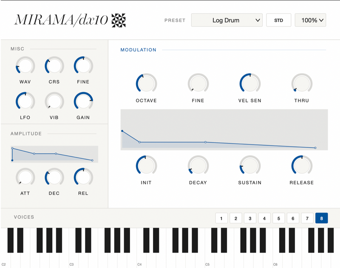Click the RELEASE modulation knob
Image resolution: width=340 pixels, height=268 pixels.
click(302, 166)
